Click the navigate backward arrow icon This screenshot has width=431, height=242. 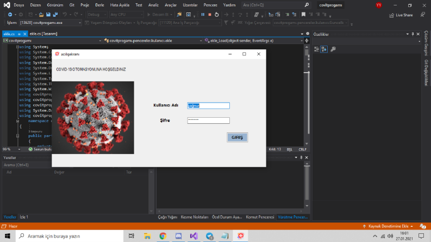(10, 15)
